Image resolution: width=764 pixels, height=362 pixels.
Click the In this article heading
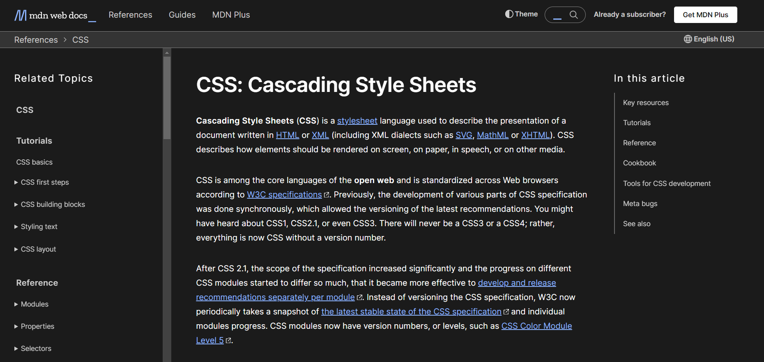point(649,78)
